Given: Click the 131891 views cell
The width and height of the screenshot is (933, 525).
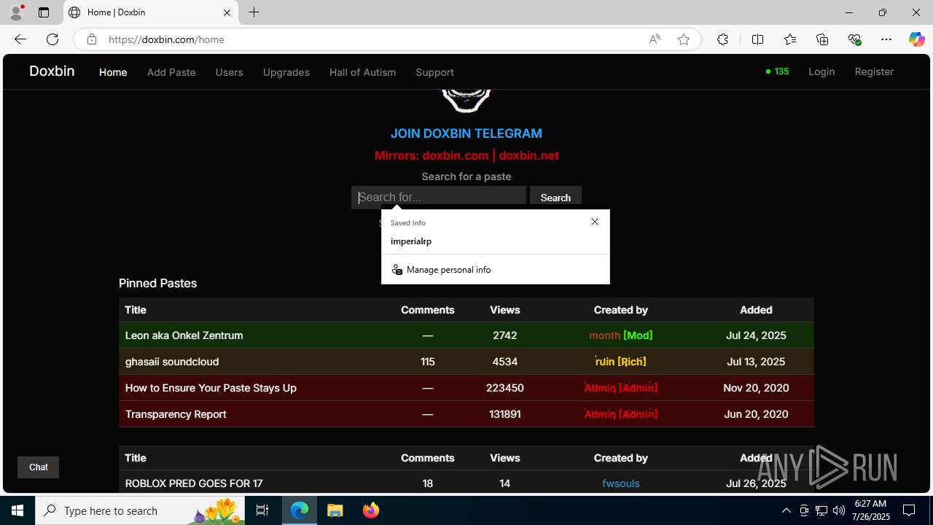Looking at the screenshot, I should (x=504, y=414).
